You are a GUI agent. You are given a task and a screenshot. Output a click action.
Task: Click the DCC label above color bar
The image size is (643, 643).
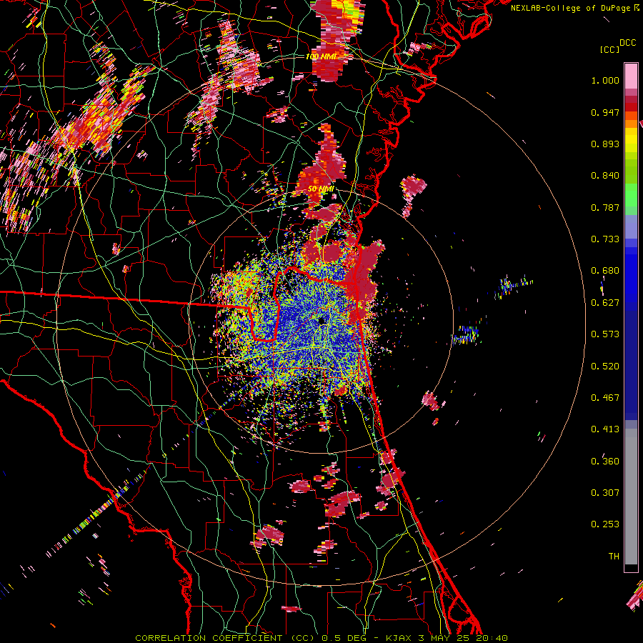(627, 43)
